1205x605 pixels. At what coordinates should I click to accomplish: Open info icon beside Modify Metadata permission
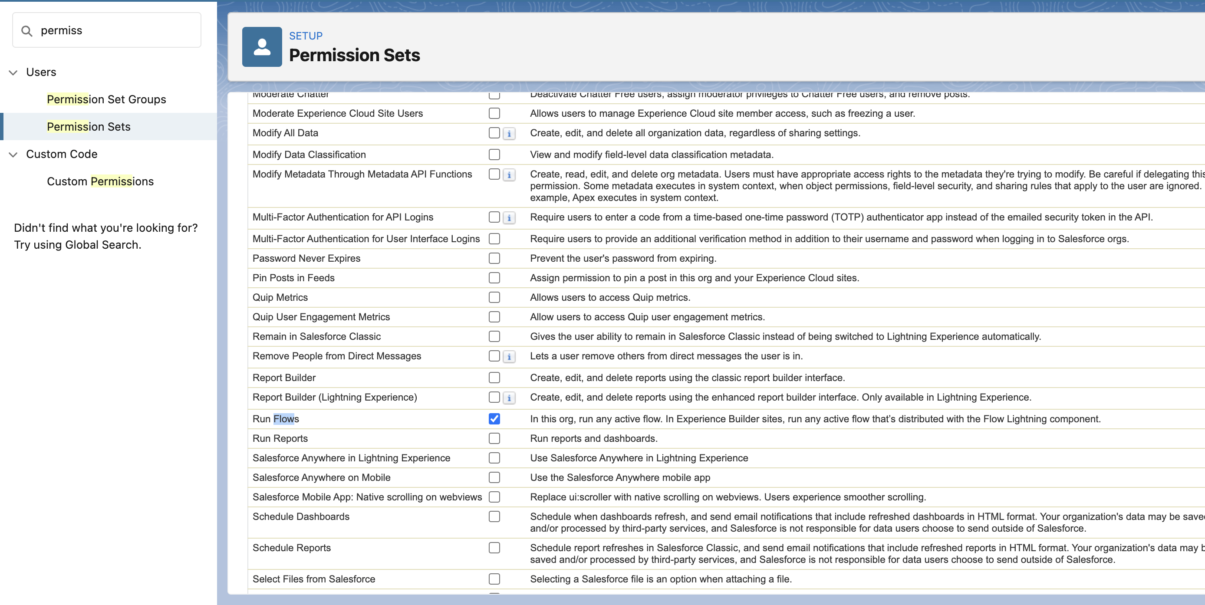(509, 174)
